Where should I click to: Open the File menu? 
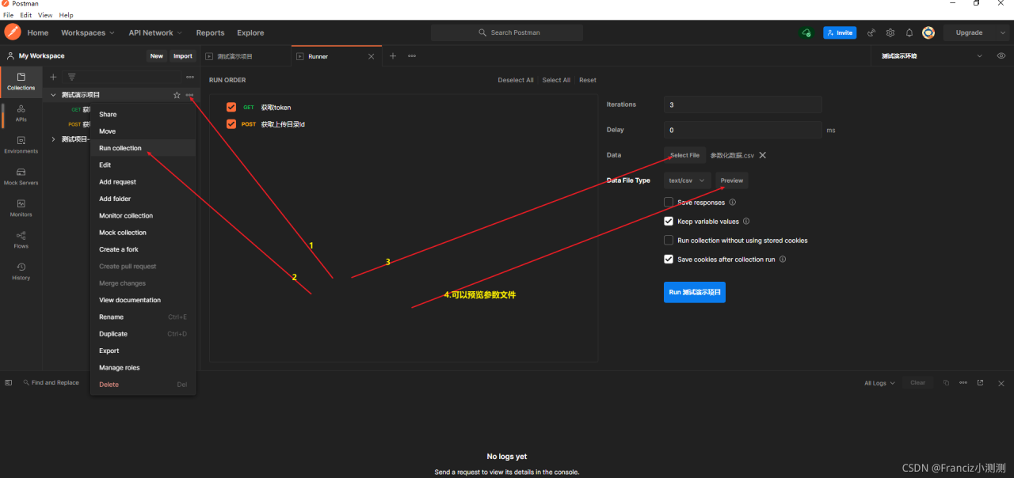(x=9, y=15)
